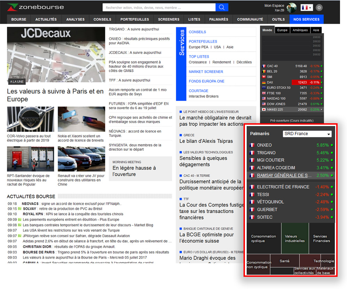Open the Europe PEA portfolio link
The height and width of the screenshot is (289, 347).
[199, 47]
